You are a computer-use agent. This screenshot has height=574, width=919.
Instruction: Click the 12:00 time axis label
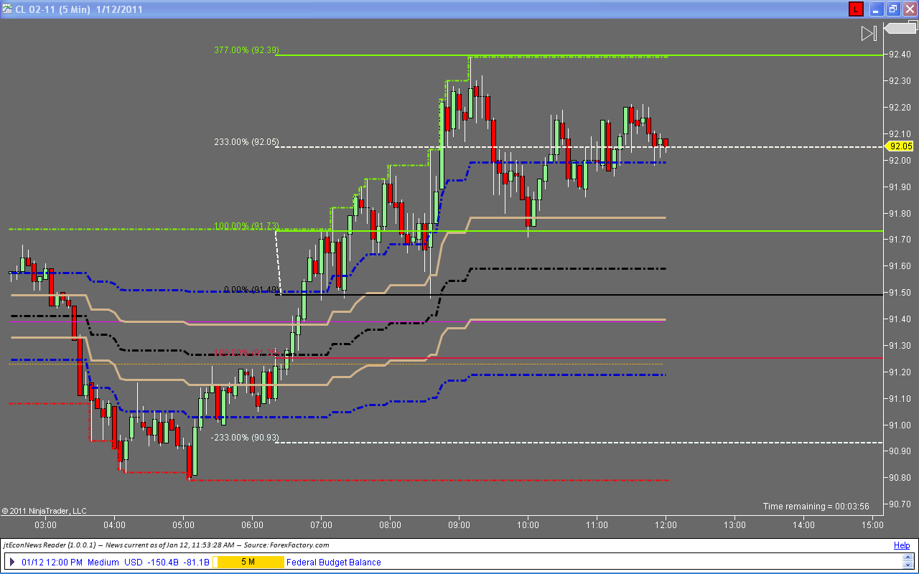[x=666, y=524]
